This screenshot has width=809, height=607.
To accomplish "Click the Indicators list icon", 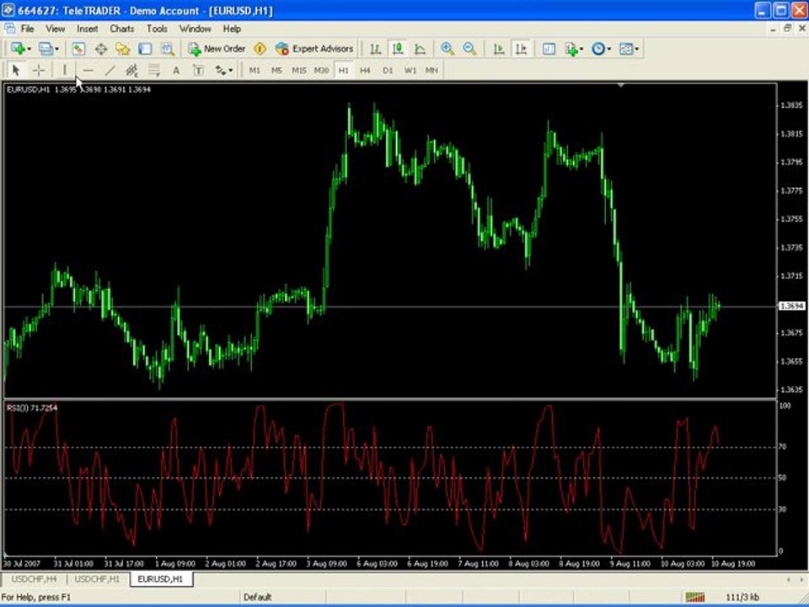I will pyautogui.click(x=571, y=49).
